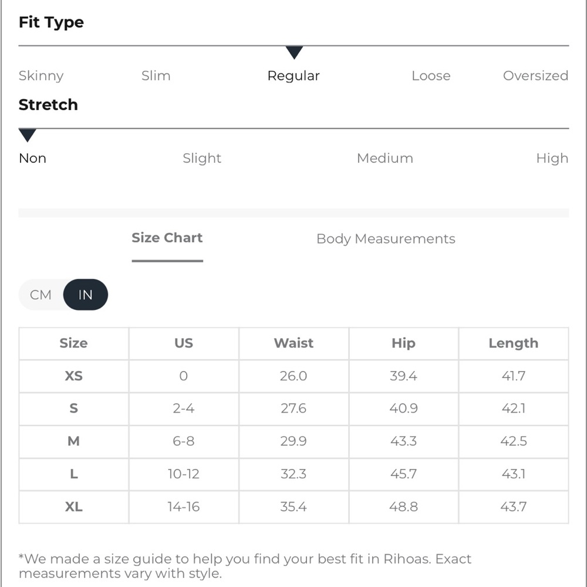Click the Slight stretch label
Screen dimensions: 587x587
pos(202,158)
